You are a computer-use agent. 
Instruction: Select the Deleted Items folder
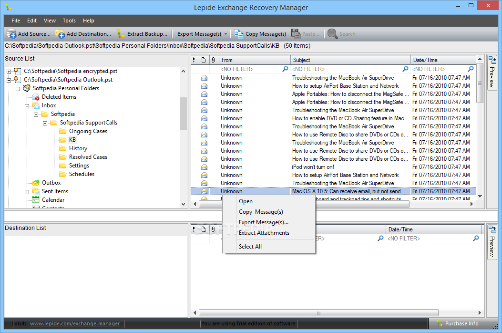click(59, 97)
